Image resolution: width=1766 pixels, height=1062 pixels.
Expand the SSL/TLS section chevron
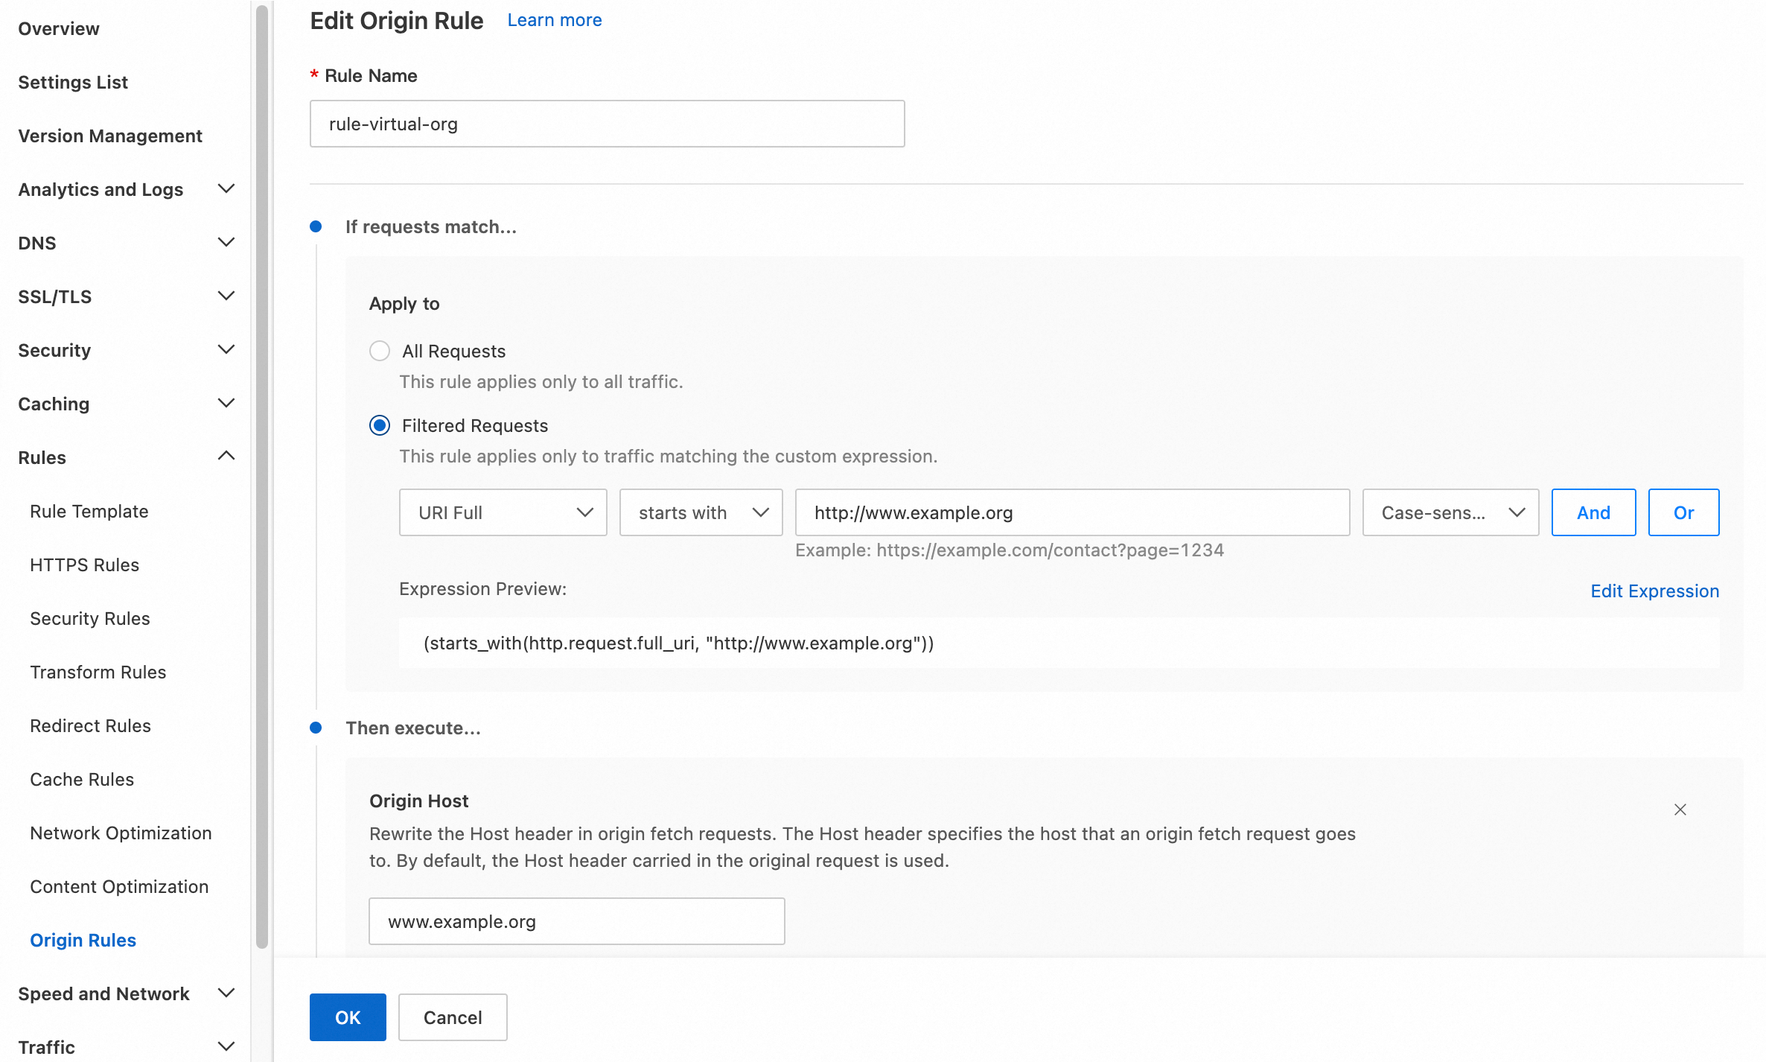point(226,296)
